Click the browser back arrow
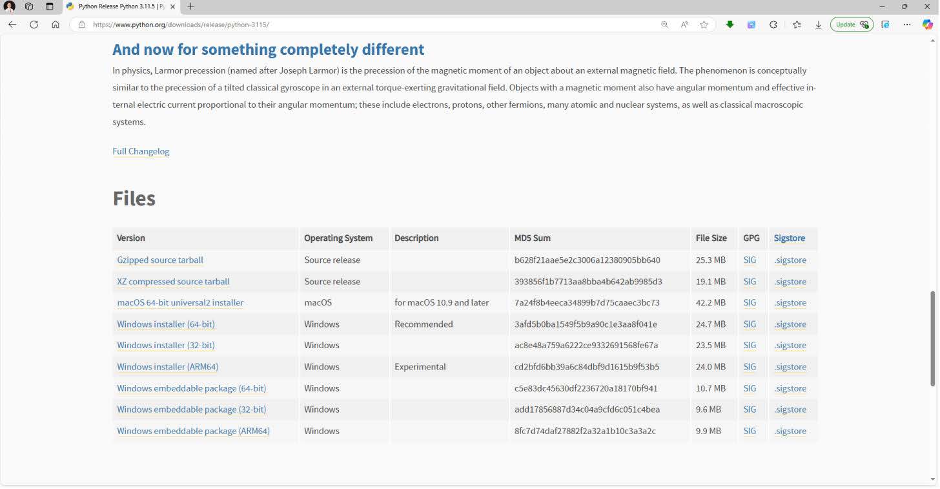 tap(12, 25)
